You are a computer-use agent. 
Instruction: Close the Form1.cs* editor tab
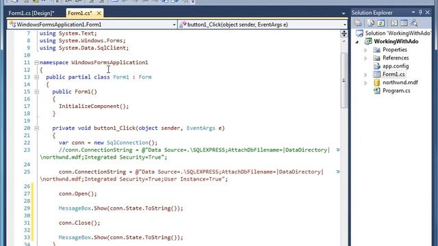click(x=99, y=13)
